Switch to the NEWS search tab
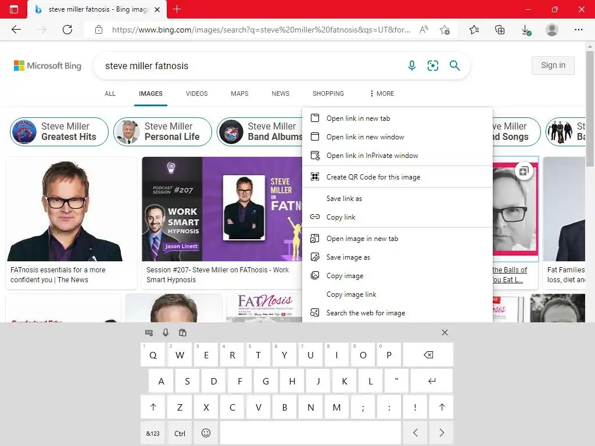The height and width of the screenshot is (446, 595). pos(281,93)
